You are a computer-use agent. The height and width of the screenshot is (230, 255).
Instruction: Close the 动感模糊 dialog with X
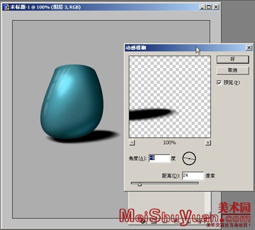click(249, 48)
